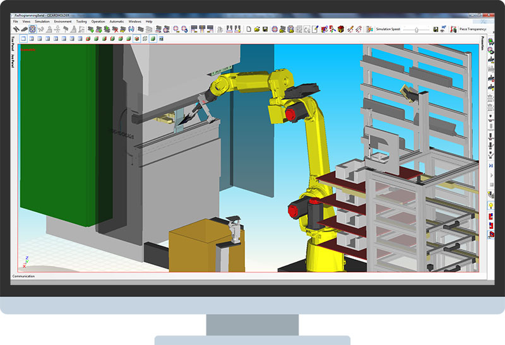Screen dimensions: 505x345
Task: Click the Communication status bar label
Action: [23, 276]
